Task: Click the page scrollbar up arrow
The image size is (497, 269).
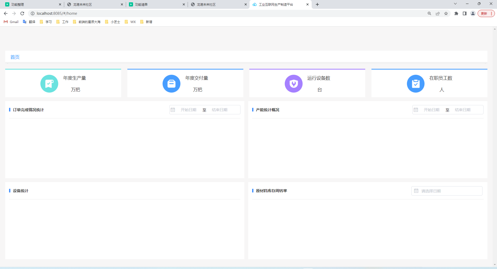Action: tap(495, 29)
